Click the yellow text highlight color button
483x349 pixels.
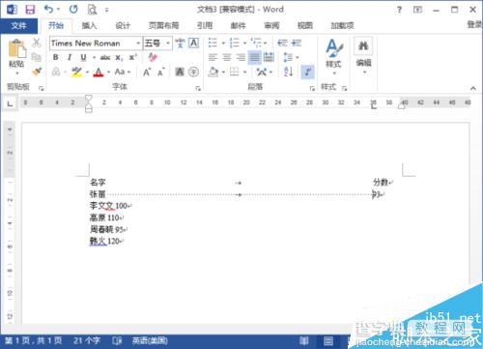pyautogui.click(x=76, y=72)
